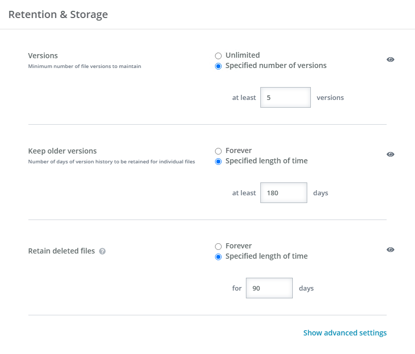Toggle the eye icon for Versions setting
Viewport: 415px width, 354px height.
(x=390, y=60)
